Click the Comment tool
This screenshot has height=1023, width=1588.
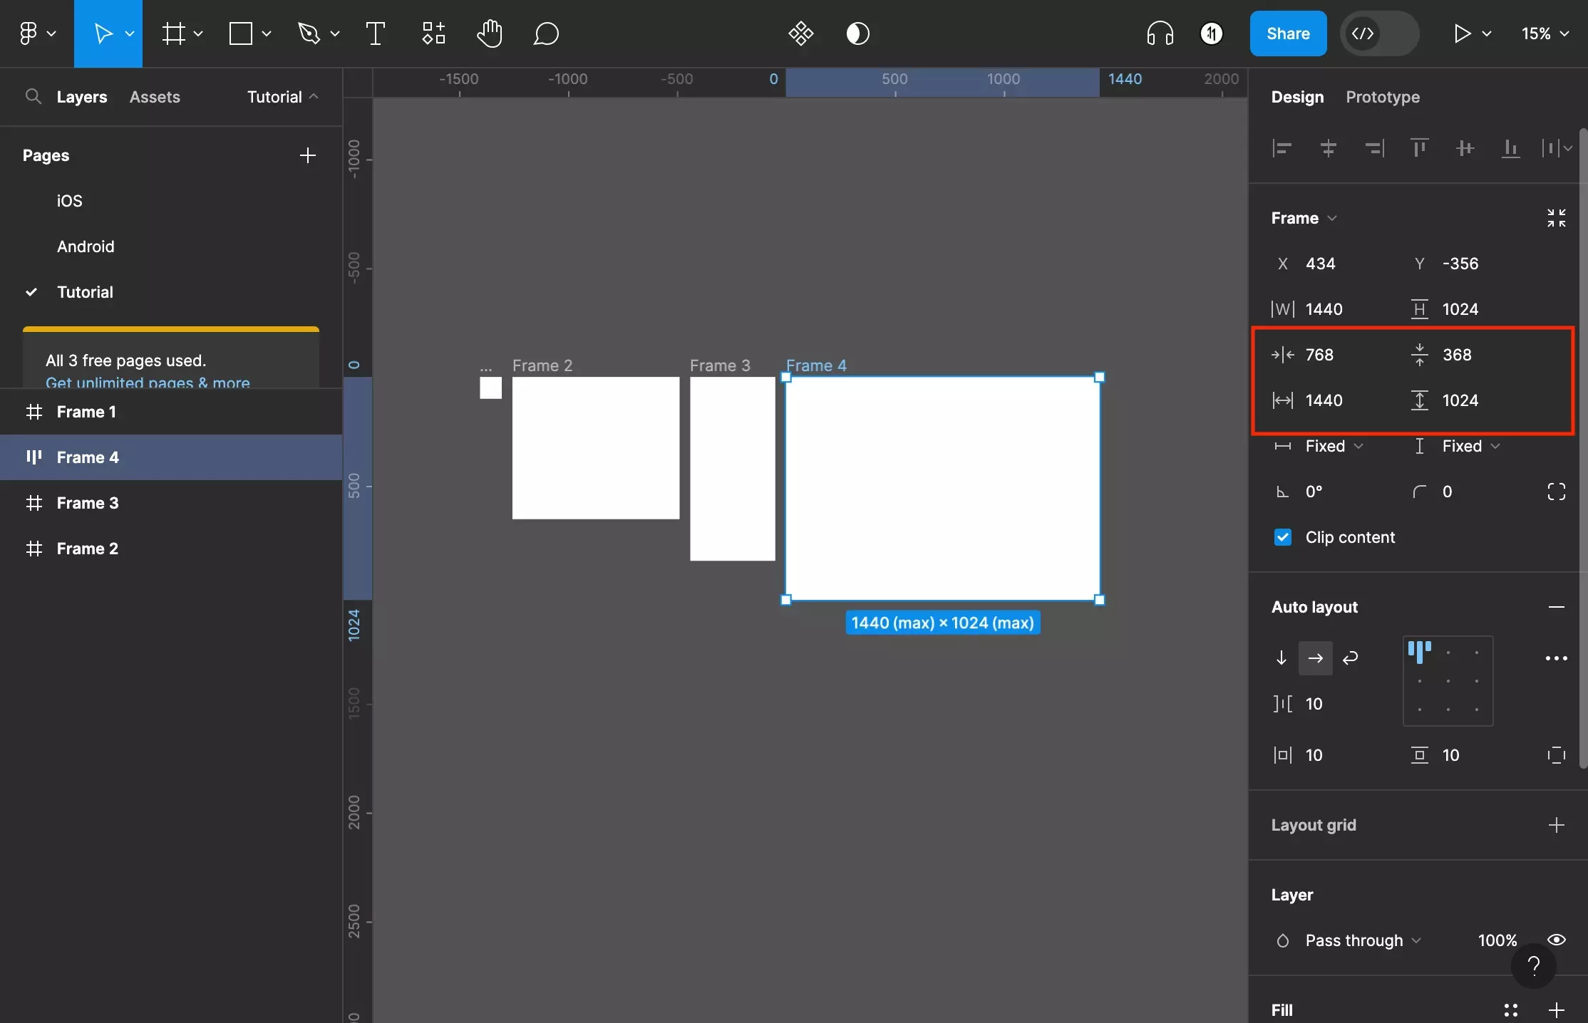[545, 33]
